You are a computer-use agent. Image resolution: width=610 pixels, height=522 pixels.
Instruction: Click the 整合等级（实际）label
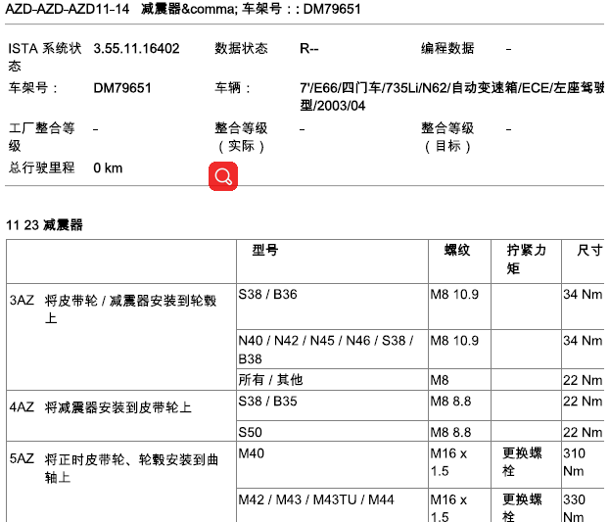[241, 137]
